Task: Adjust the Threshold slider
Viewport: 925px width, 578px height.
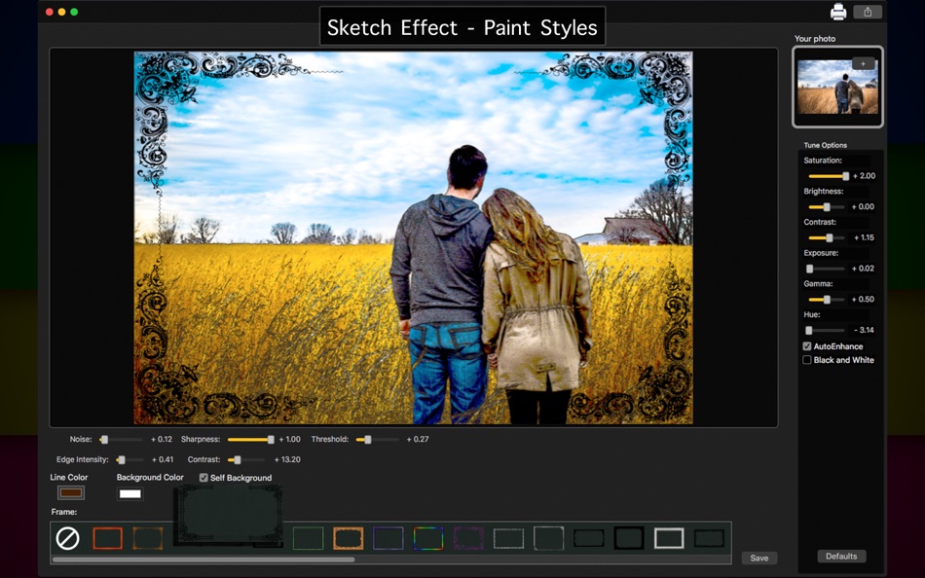Action: tap(378, 440)
